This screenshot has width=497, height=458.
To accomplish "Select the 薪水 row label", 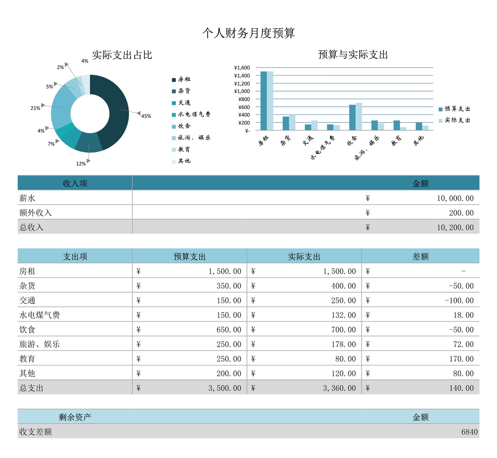I will tap(28, 198).
